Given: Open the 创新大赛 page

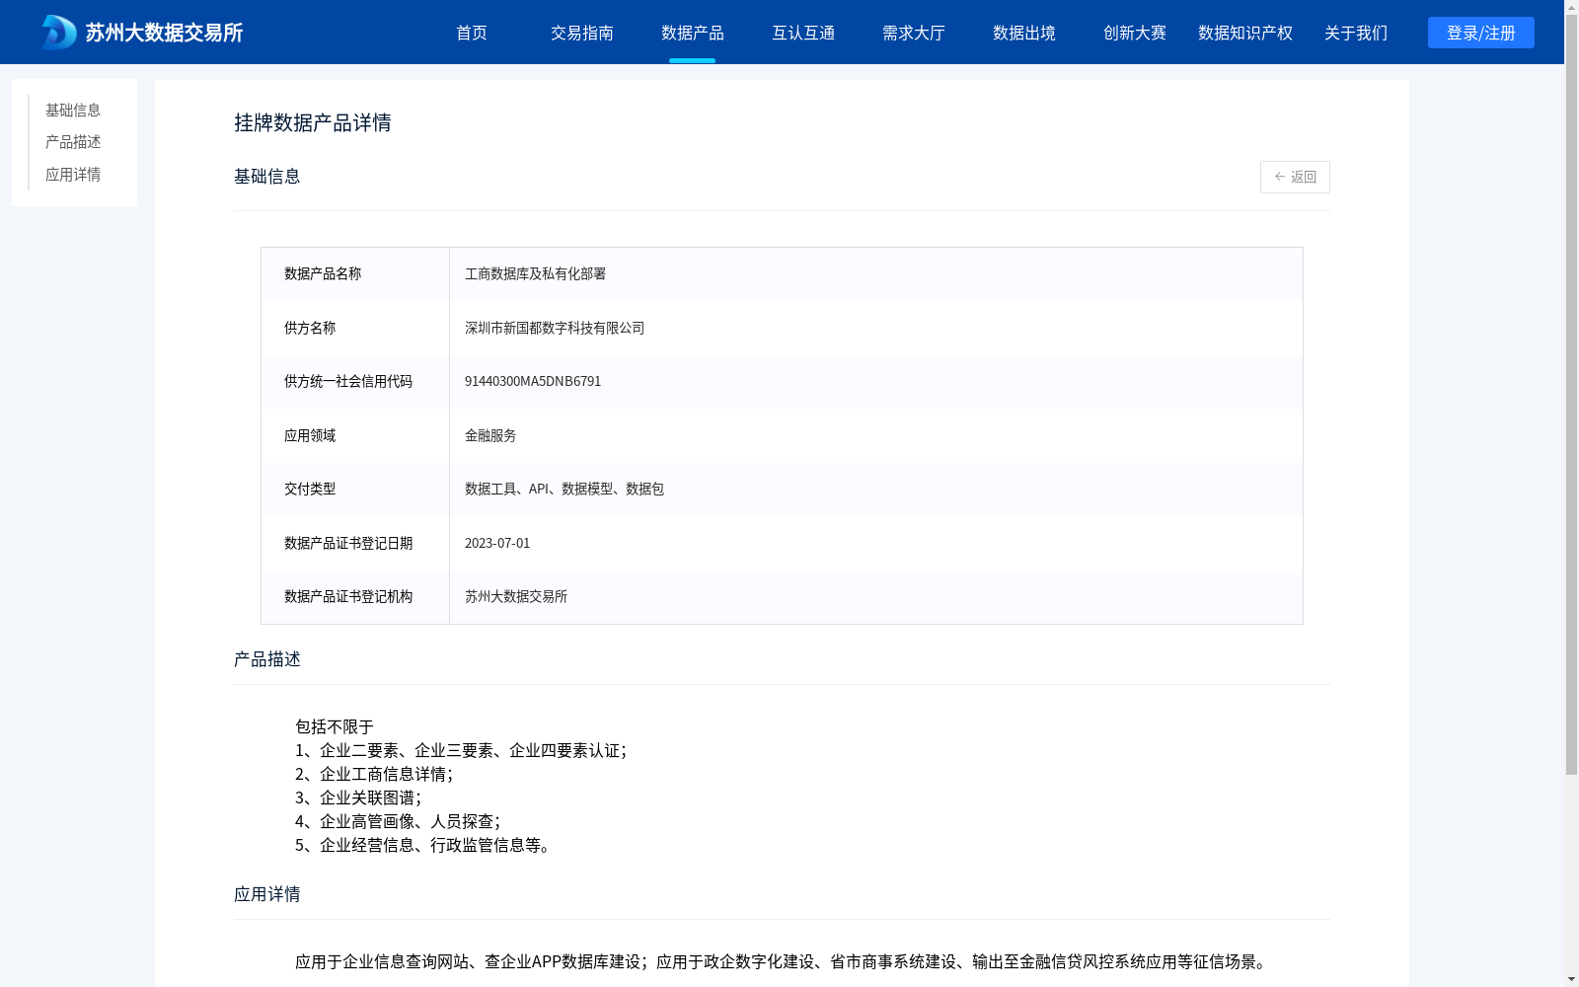Looking at the screenshot, I should [1135, 33].
